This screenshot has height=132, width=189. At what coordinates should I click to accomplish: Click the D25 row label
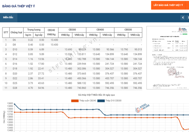pos(15,83)
